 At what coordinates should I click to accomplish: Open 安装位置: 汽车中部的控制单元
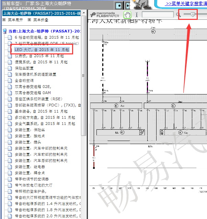pos(41,148)
